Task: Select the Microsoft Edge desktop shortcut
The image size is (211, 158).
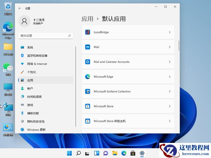Action: point(8,30)
